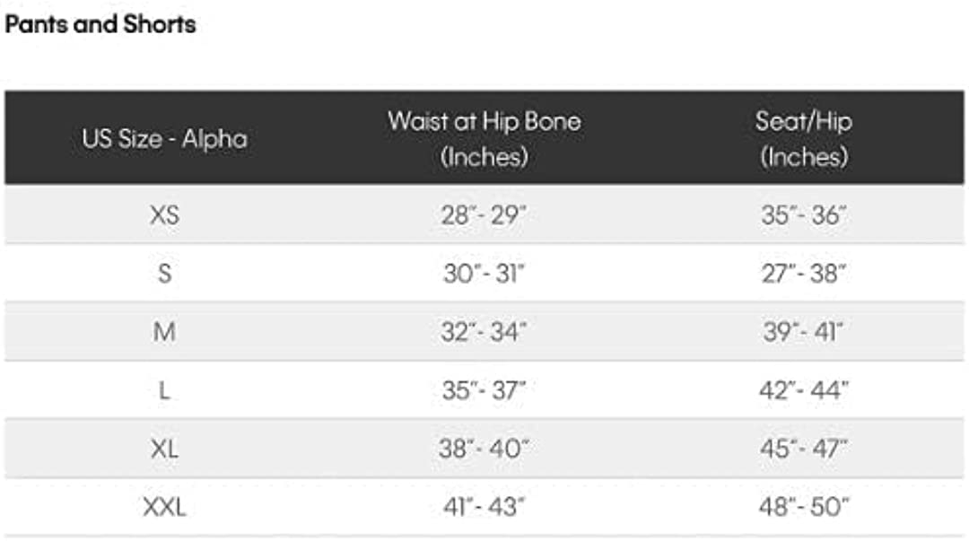Select the L size cell
Screen dimensions: 969x541
tap(165, 390)
